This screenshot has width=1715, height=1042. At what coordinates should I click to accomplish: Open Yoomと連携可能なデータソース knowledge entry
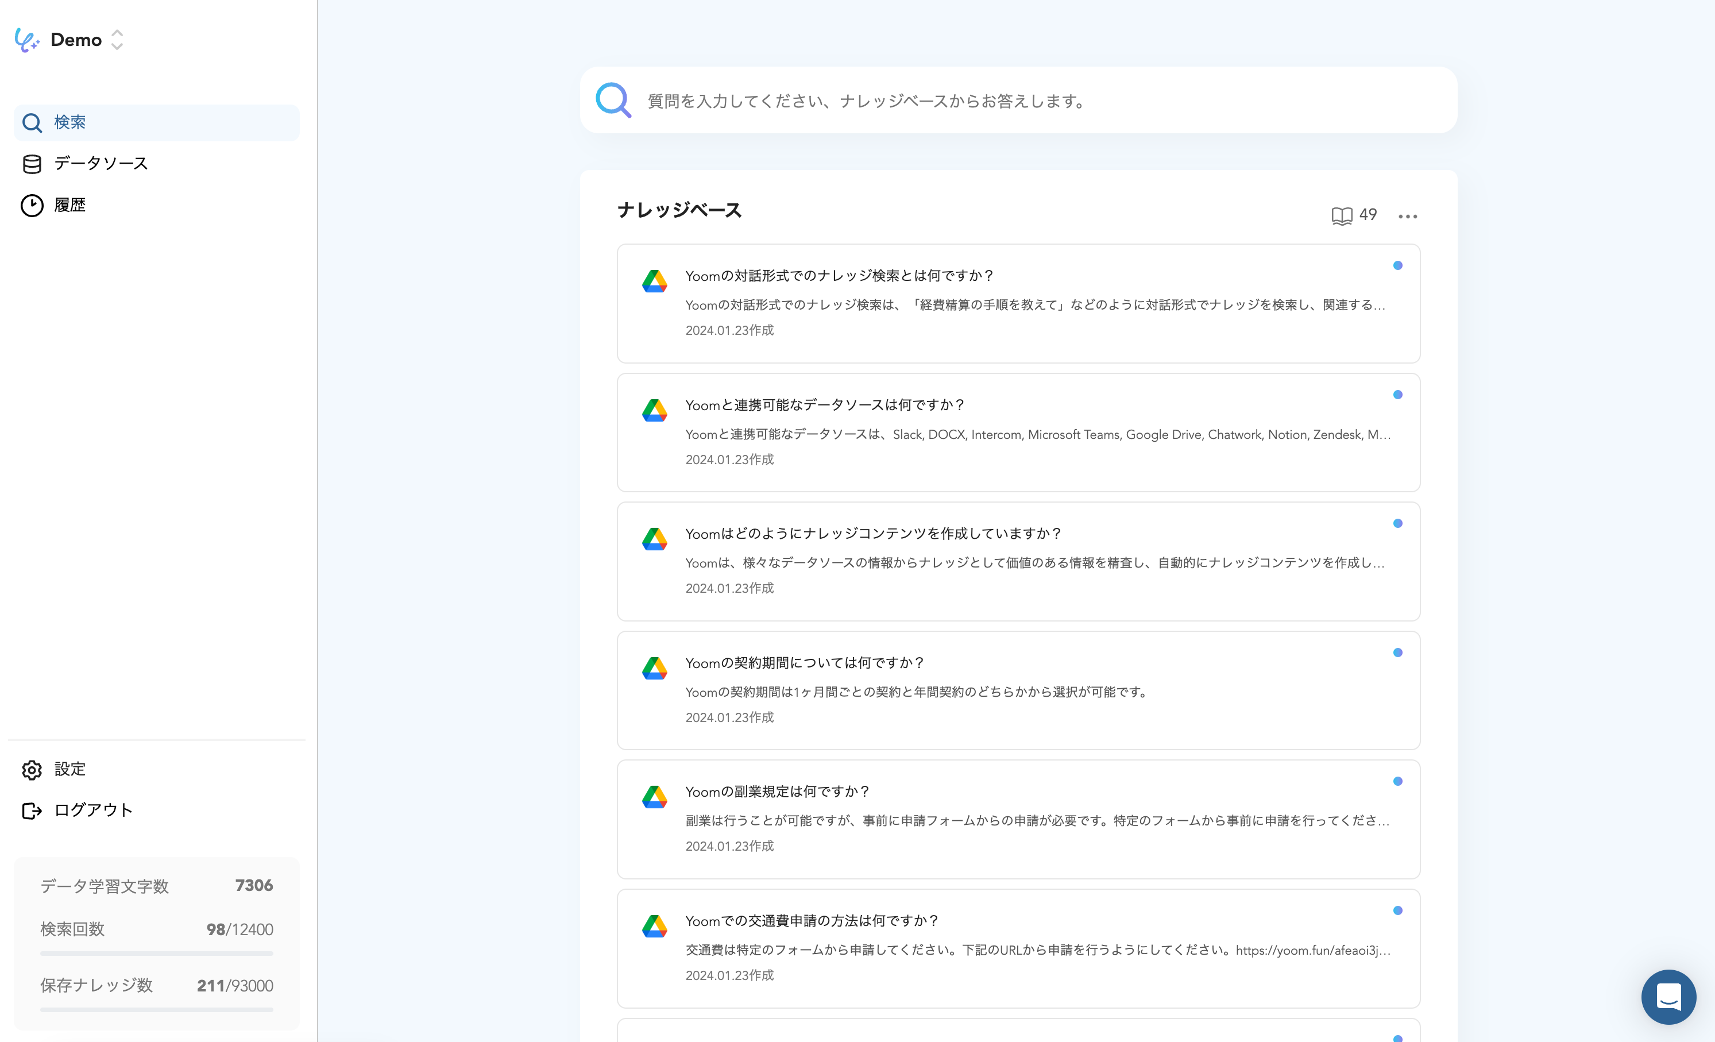click(x=825, y=405)
